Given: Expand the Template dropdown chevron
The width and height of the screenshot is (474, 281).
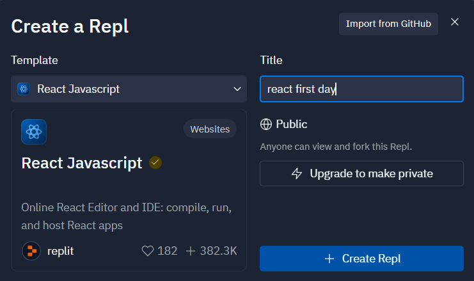Looking at the screenshot, I should pyautogui.click(x=237, y=89).
